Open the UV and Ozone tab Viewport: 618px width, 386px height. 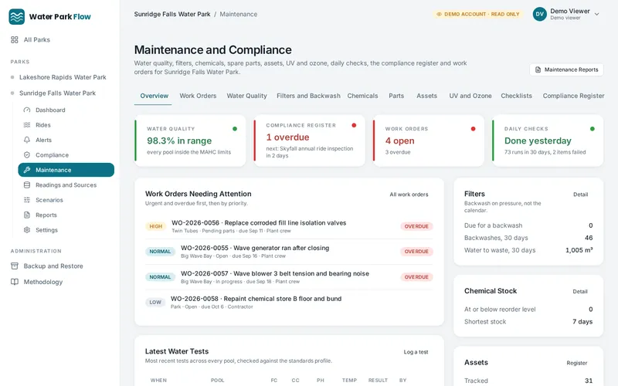pos(470,96)
